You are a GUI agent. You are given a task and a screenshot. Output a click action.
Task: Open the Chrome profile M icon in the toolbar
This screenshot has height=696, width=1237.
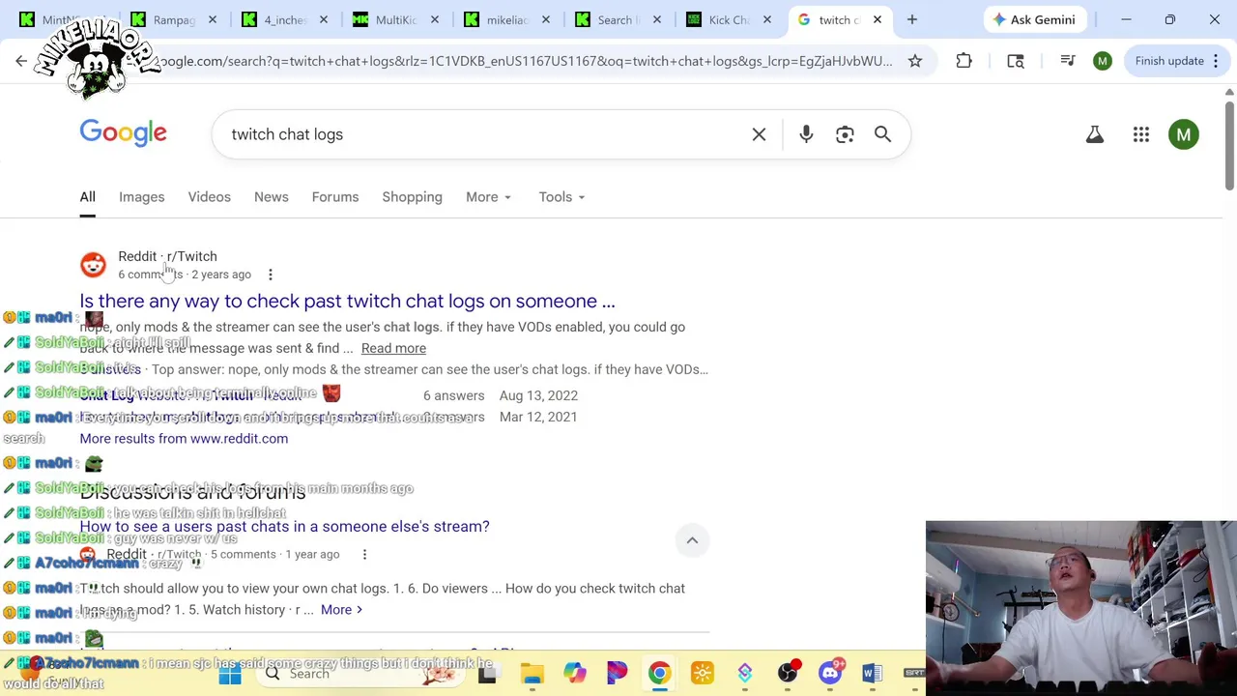(x=1103, y=61)
